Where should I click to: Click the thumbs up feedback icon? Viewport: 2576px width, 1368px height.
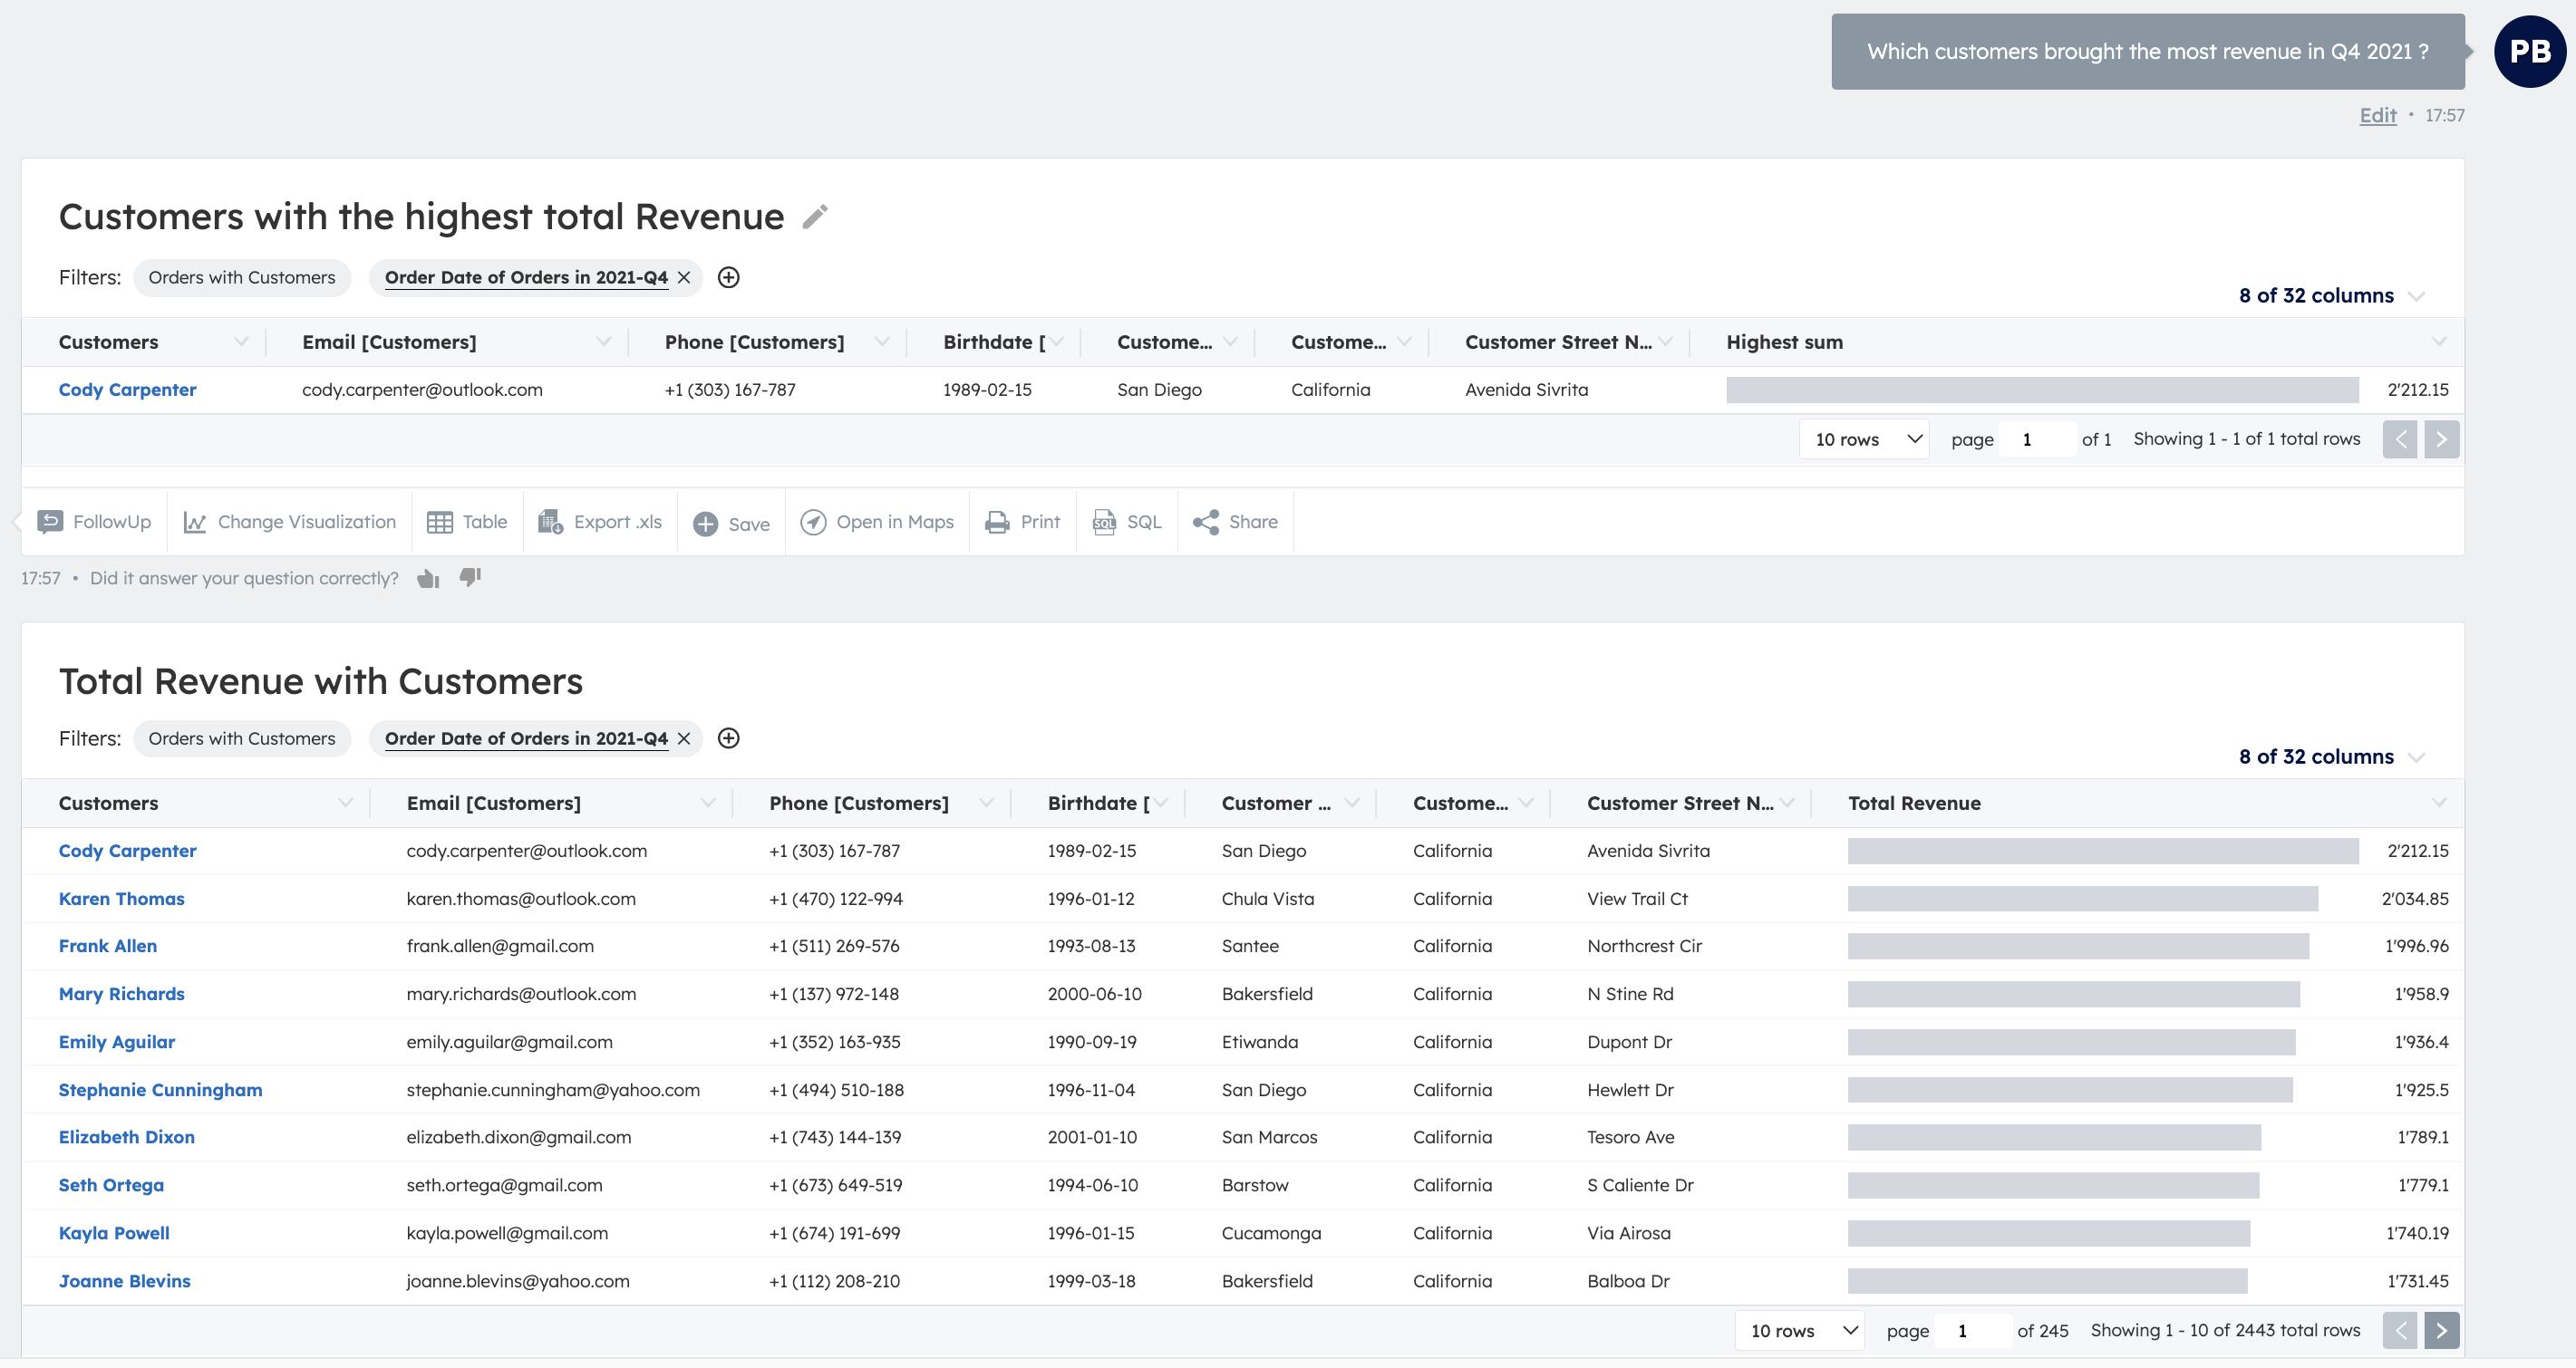[428, 579]
